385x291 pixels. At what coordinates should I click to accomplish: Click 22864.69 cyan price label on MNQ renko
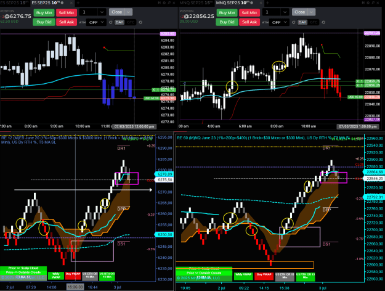(374, 172)
